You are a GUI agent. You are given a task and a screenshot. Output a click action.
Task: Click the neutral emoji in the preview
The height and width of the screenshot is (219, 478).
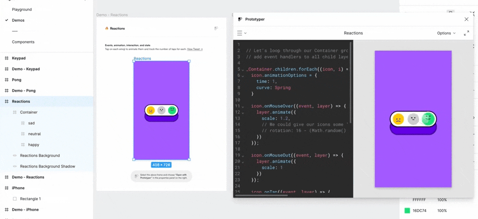pos(413,119)
